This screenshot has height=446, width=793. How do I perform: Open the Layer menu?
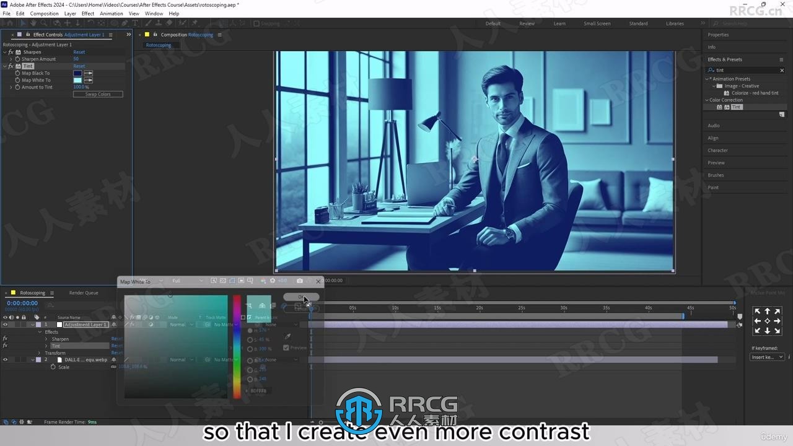coord(70,13)
